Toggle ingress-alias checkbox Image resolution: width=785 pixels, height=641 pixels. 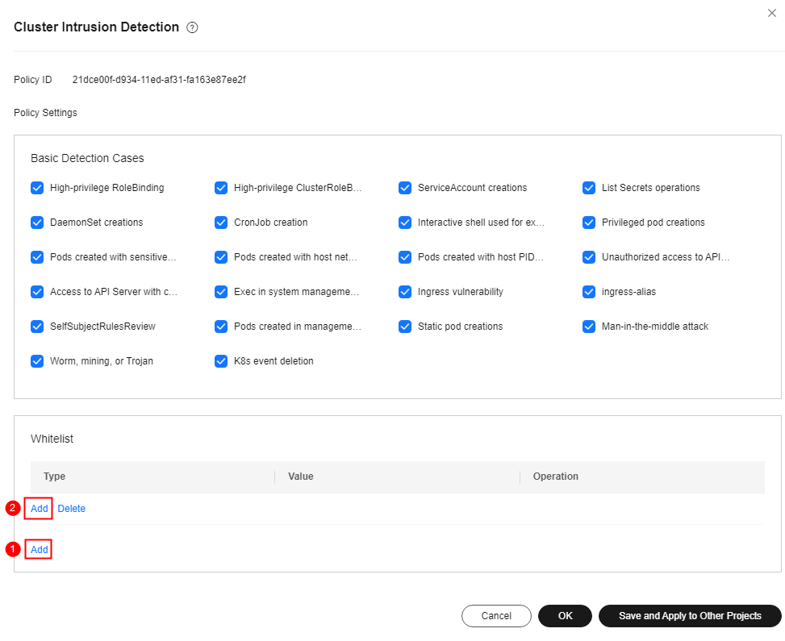point(589,292)
